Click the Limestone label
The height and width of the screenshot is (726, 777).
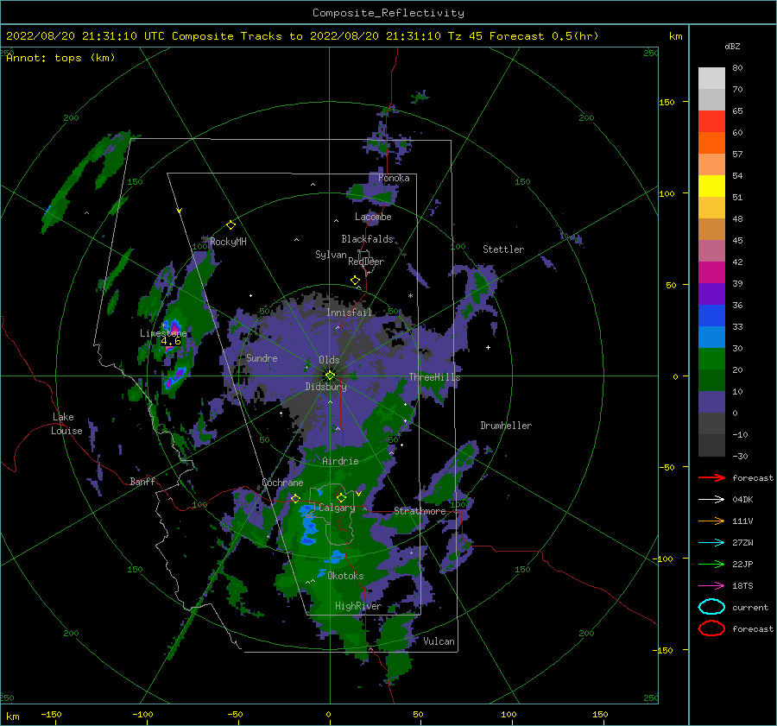163,333
